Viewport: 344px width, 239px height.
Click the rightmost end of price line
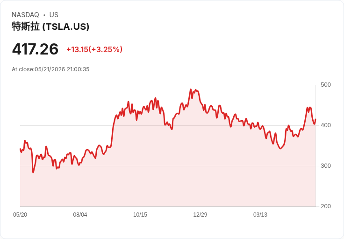point(315,119)
